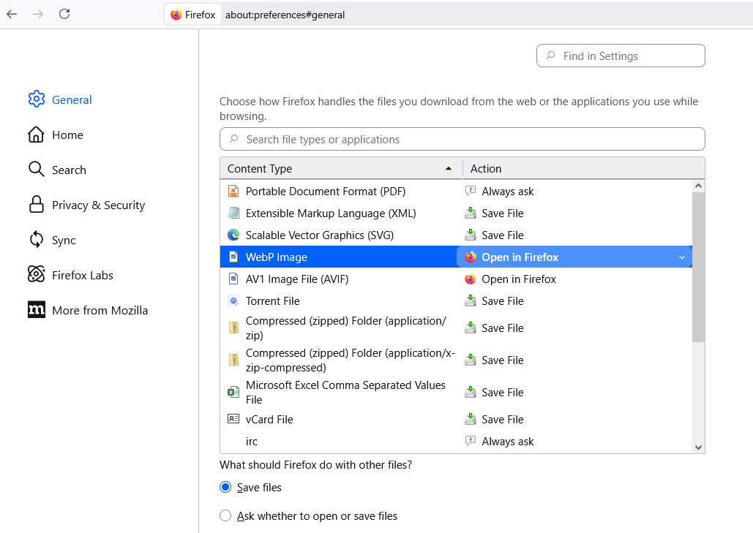Open the Firefox Labs category
This screenshot has width=753, height=533.
pyautogui.click(x=82, y=275)
